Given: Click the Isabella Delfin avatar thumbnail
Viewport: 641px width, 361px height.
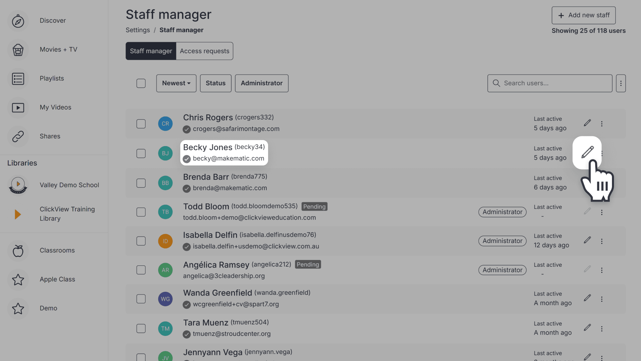Looking at the screenshot, I should pos(165,241).
